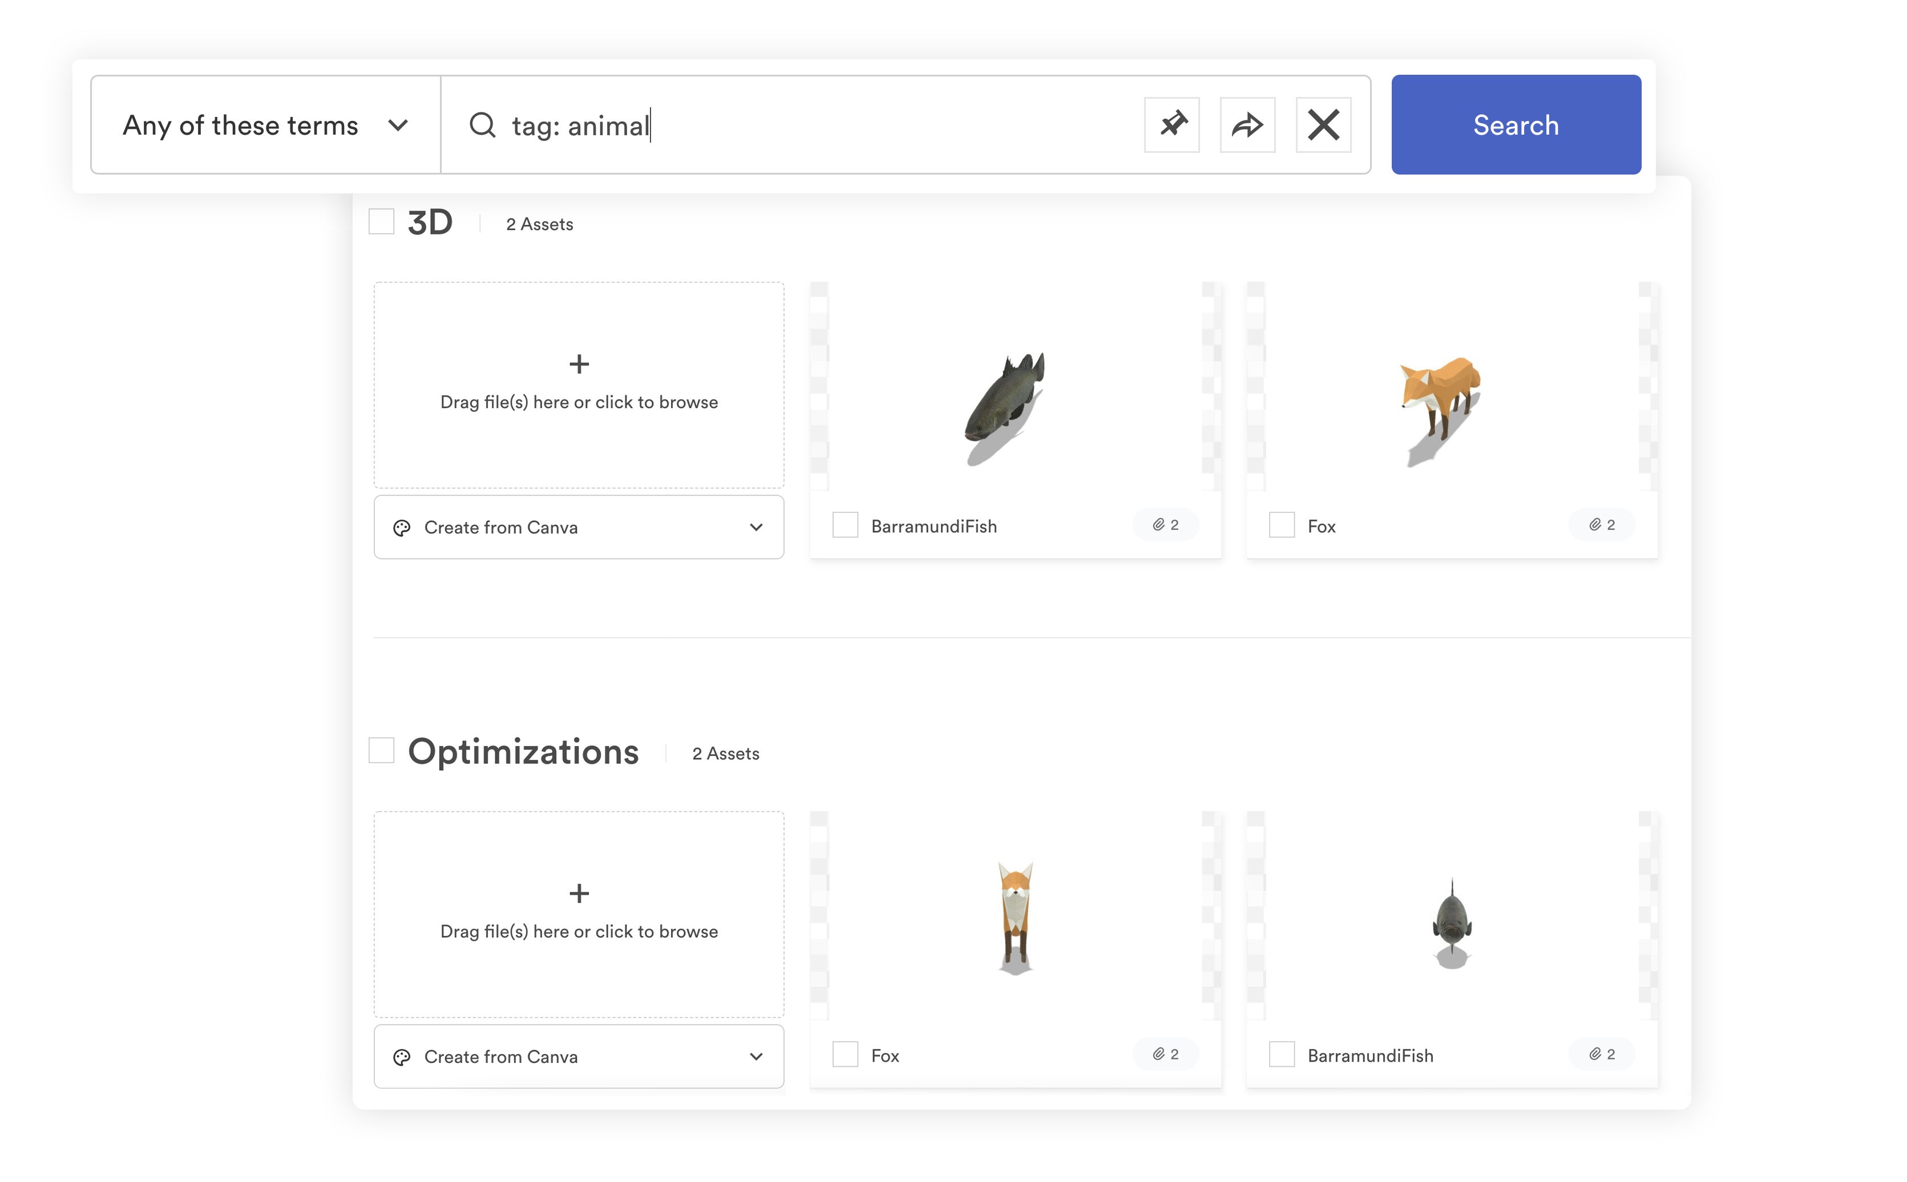Viewport: 1907px width, 1182px height.
Task: Click the 'BarramundiFish' name in 3D section
Action: pos(934,526)
